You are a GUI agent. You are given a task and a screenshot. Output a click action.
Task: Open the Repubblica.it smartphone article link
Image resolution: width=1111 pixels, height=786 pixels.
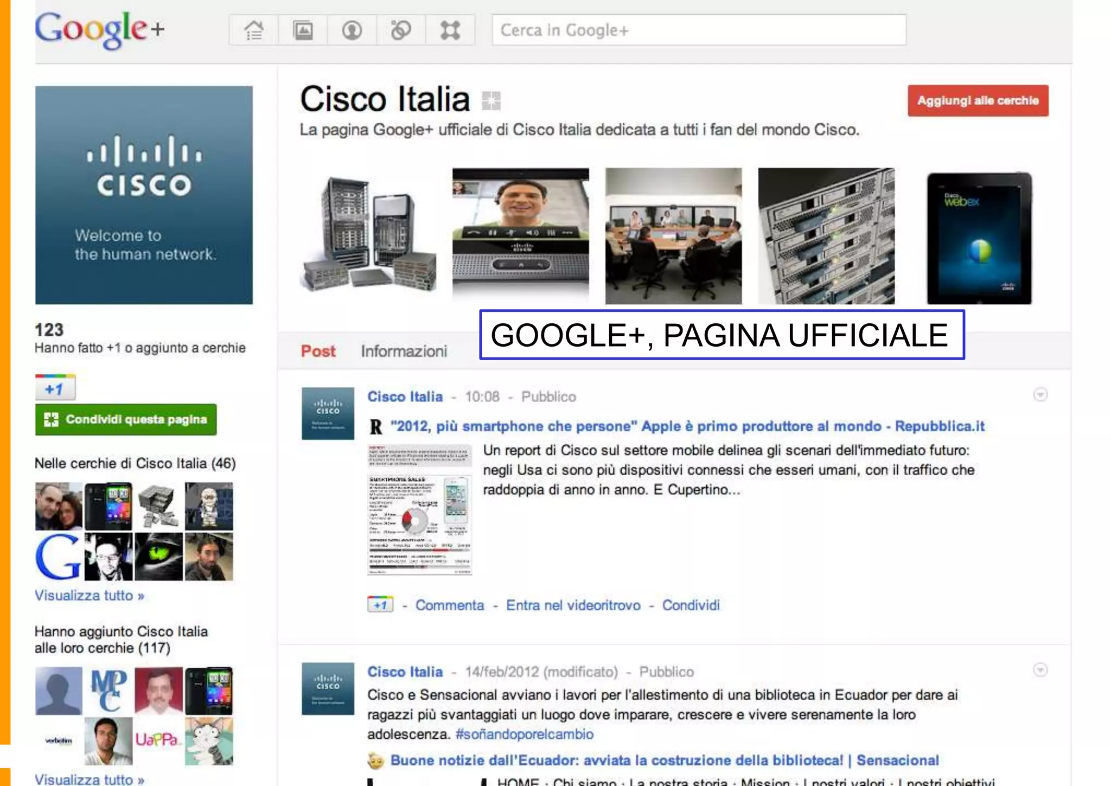coord(687,426)
